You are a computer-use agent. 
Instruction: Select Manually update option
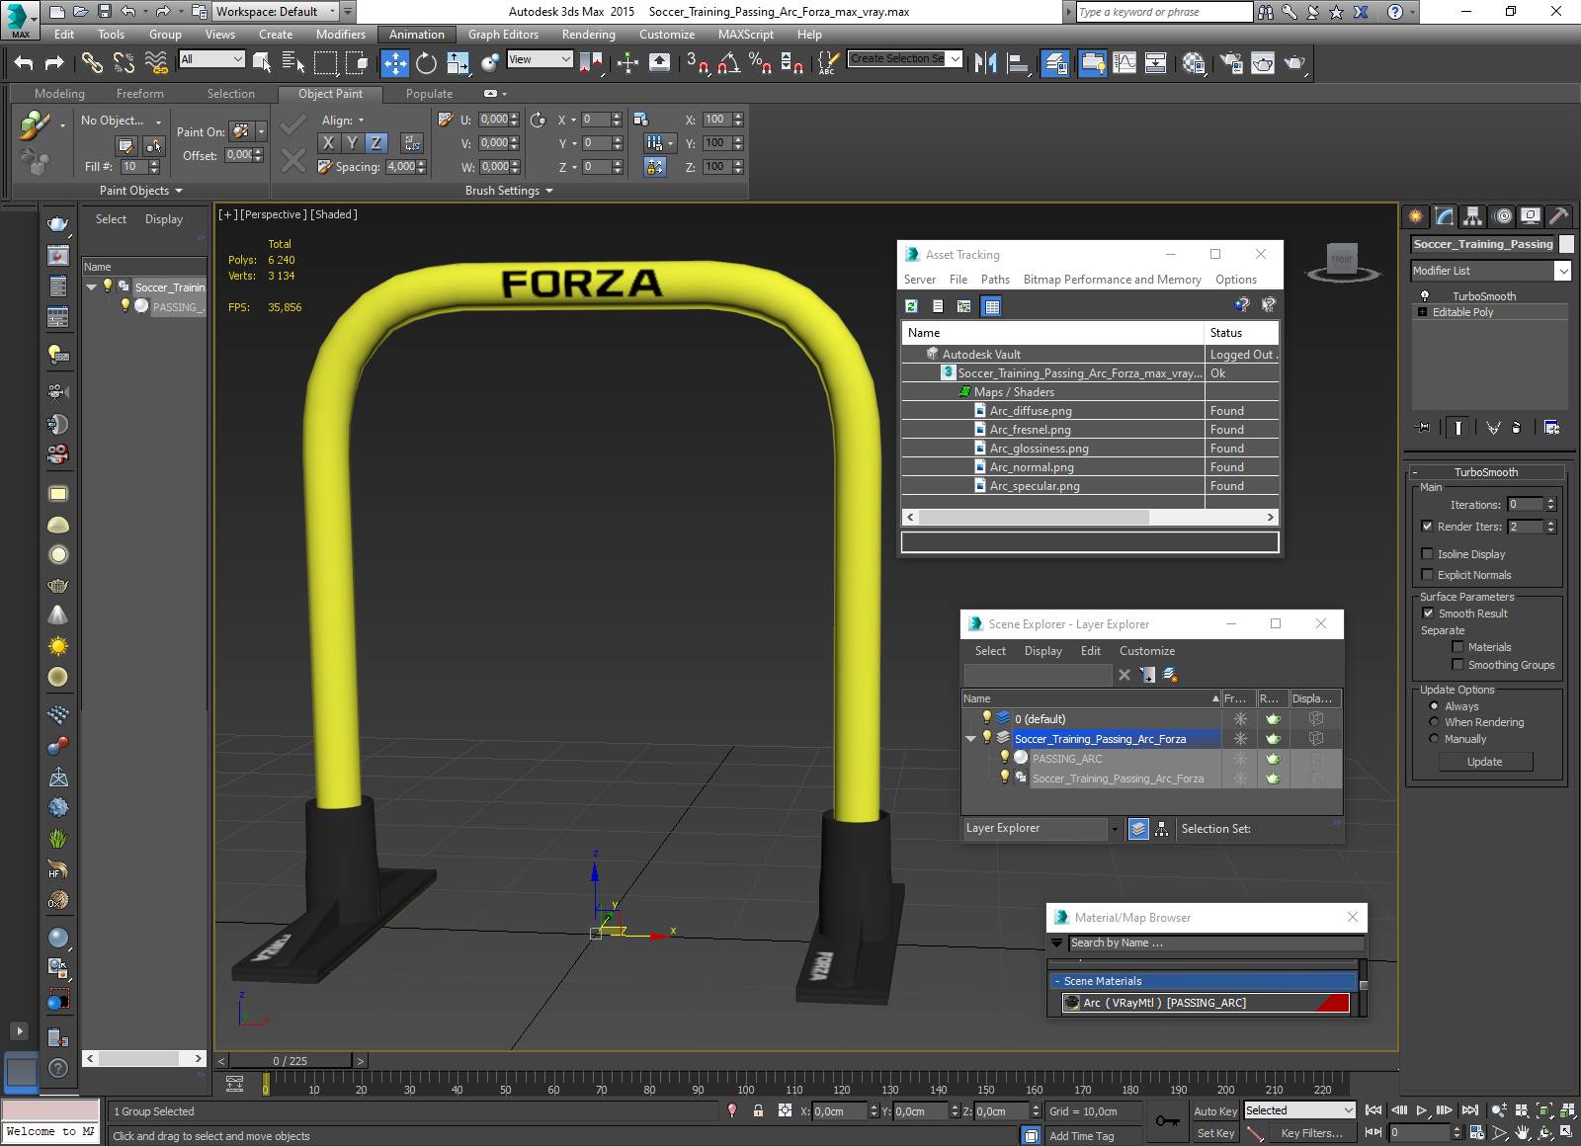coord(1434,739)
